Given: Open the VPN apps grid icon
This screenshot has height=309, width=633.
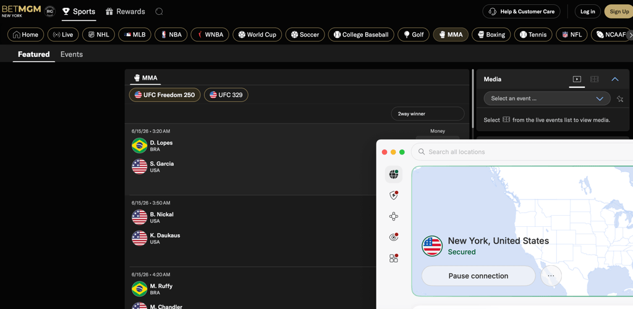Looking at the screenshot, I should (x=394, y=258).
